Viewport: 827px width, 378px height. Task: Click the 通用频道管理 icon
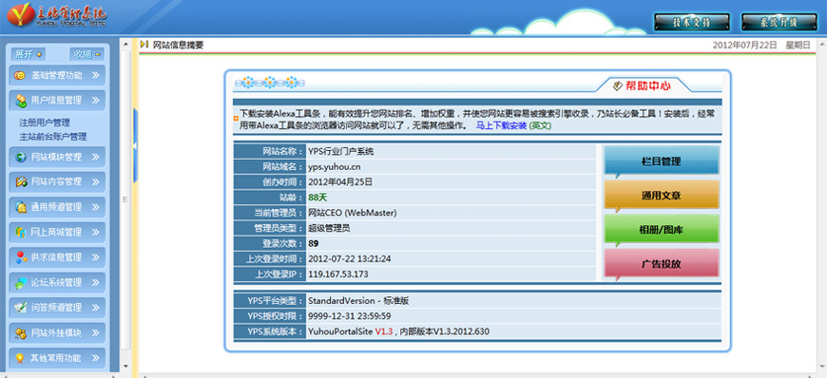click(21, 207)
